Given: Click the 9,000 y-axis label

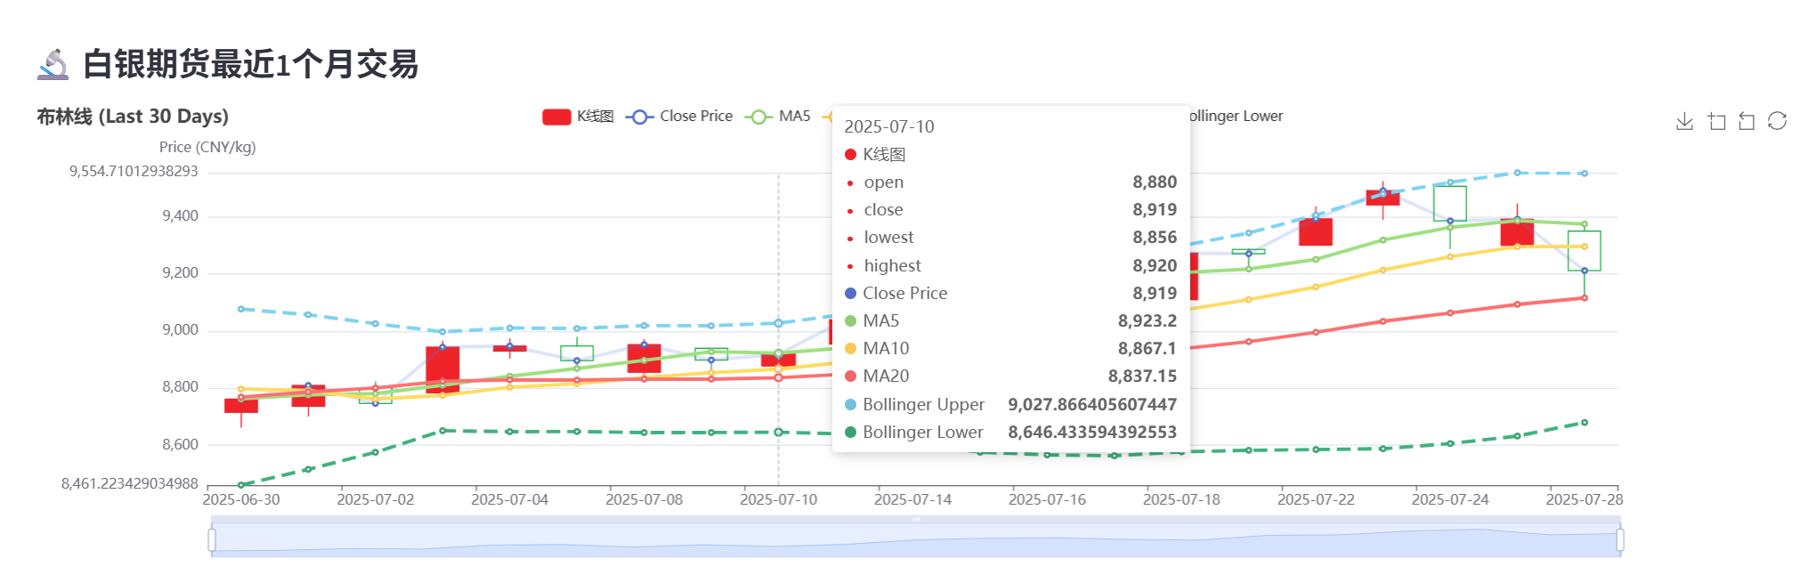Looking at the screenshot, I should point(180,330).
